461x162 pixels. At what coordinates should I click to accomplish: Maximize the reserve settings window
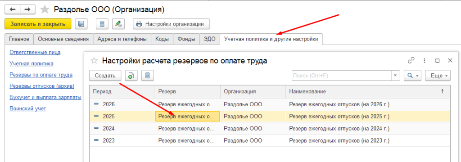coord(438,61)
